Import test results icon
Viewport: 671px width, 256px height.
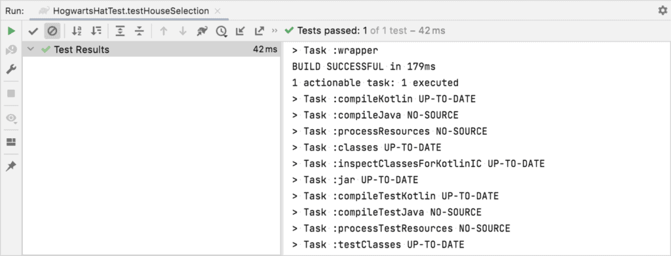tap(240, 31)
